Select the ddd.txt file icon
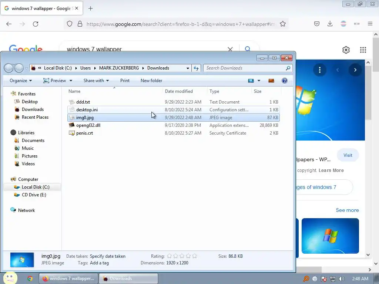The width and height of the screenshot is (379, 284). (71, 102)
